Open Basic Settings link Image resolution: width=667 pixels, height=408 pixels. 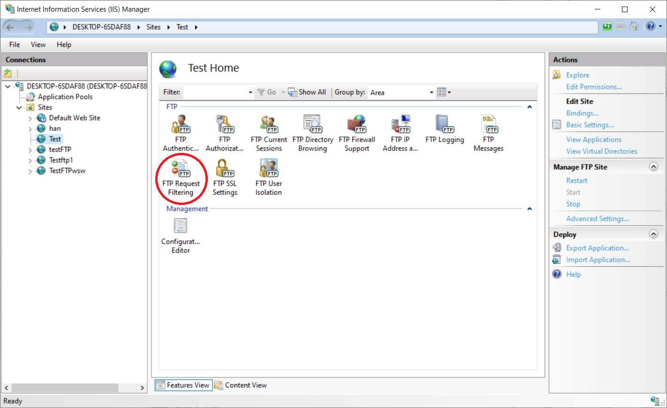pos(590,125)
